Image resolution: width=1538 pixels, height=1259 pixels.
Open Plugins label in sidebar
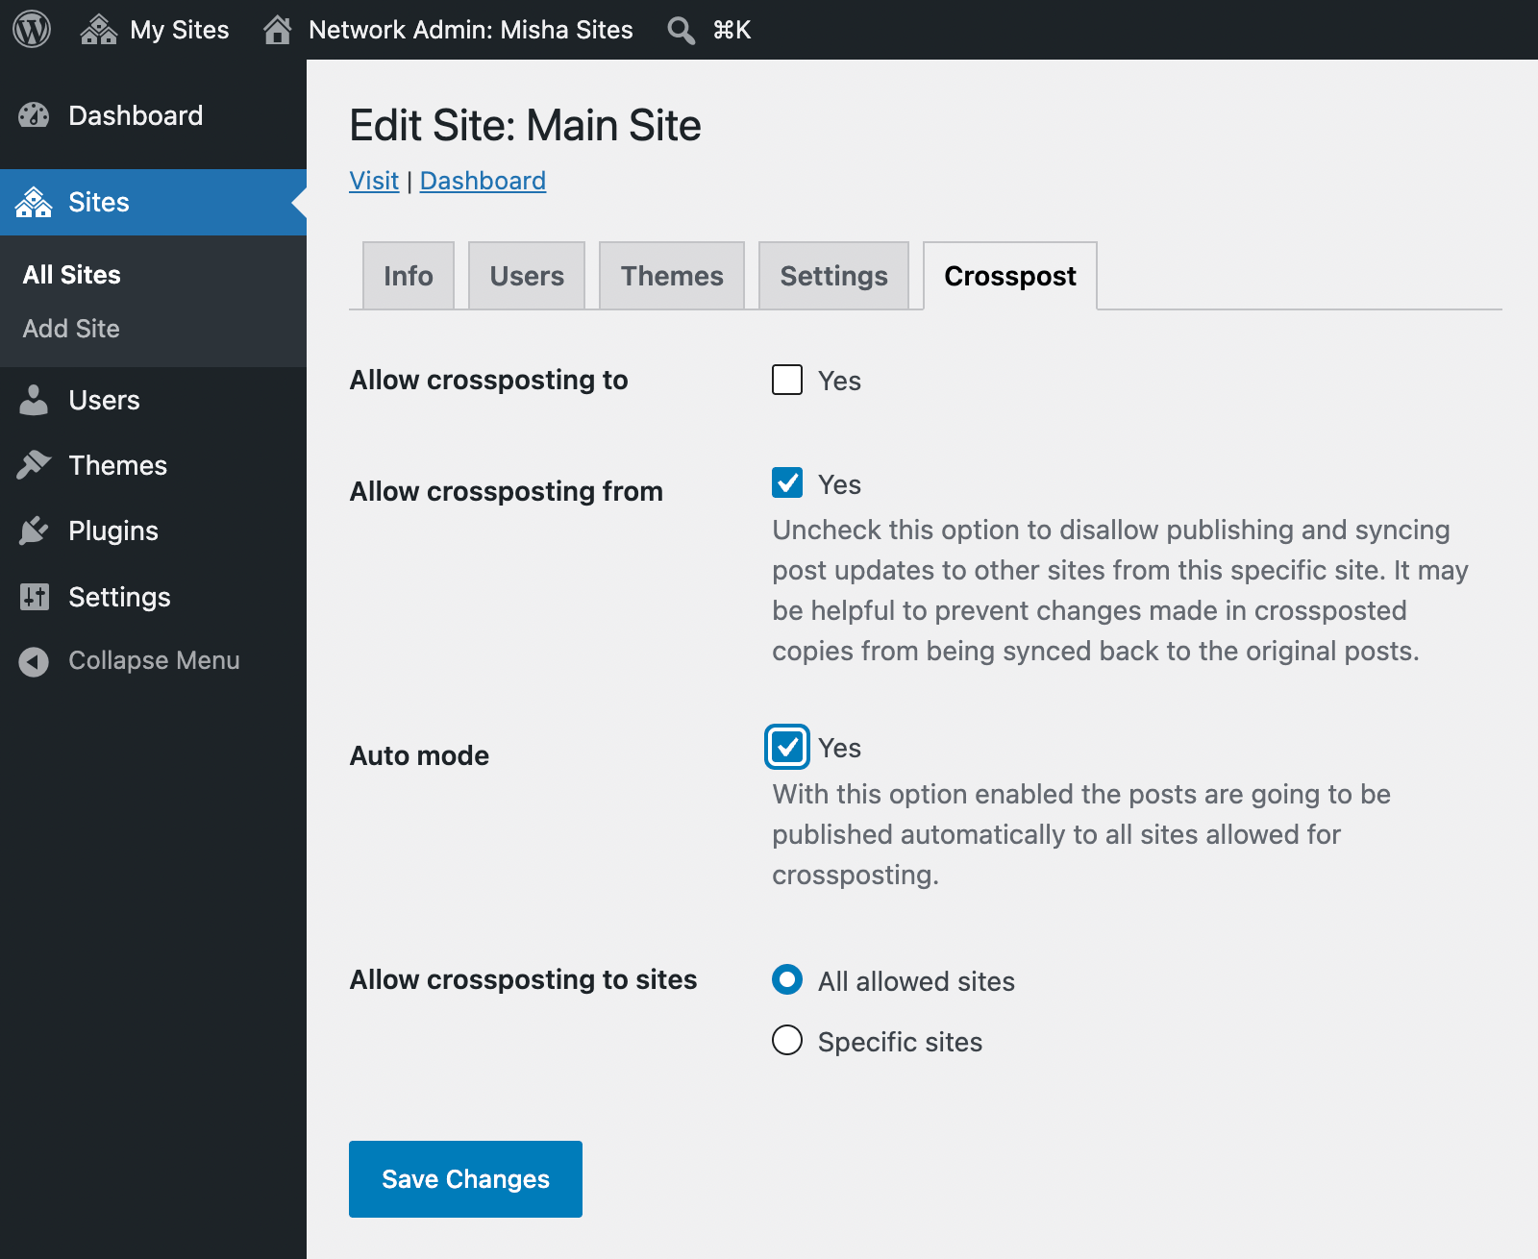click(x=113, y=531)
